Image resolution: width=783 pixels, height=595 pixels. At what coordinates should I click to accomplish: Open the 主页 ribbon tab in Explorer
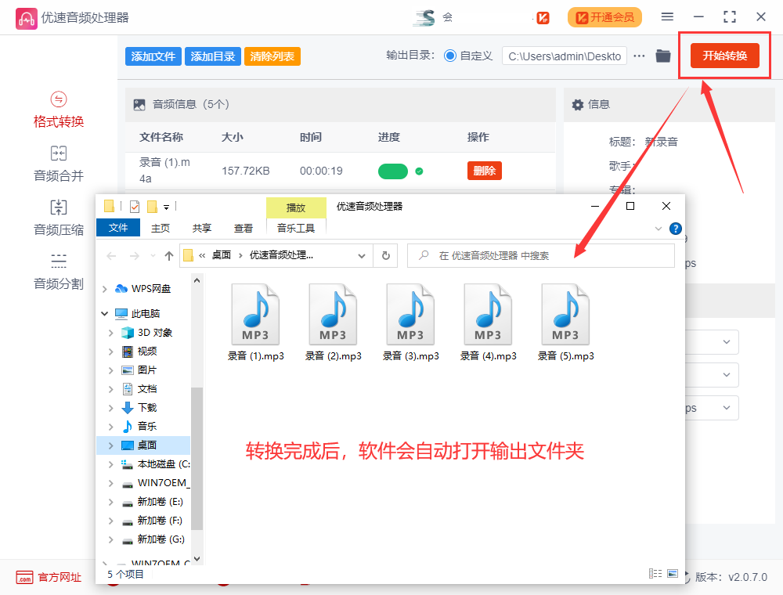[161, 228]
